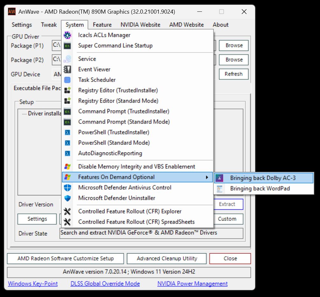Click the Features On Demand Optional flag icon

pyautogui.click(x=67, y=177)
